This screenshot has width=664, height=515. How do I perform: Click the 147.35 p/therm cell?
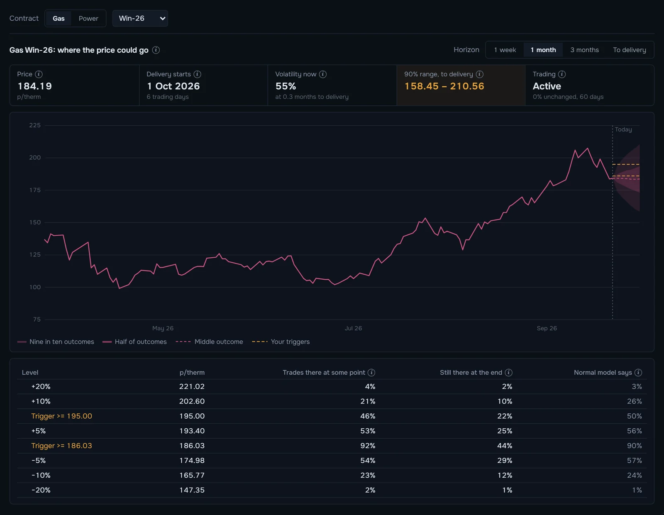192,490
